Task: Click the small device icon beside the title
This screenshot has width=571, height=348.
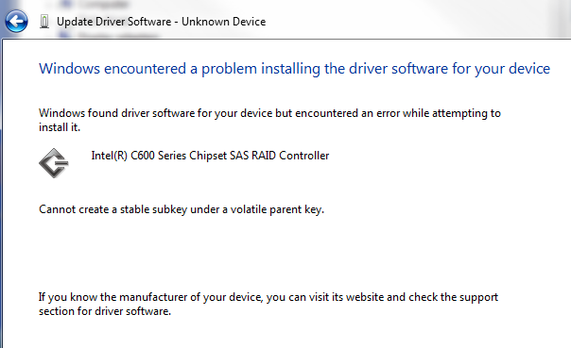Action: [x=44, y=22]
